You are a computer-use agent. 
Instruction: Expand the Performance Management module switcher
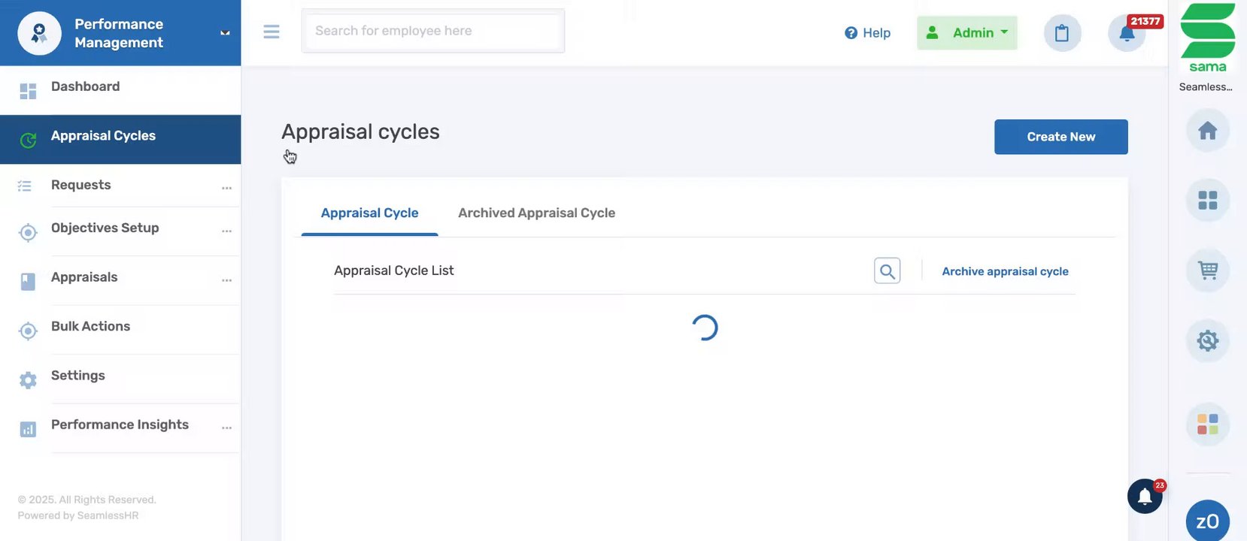225,33
